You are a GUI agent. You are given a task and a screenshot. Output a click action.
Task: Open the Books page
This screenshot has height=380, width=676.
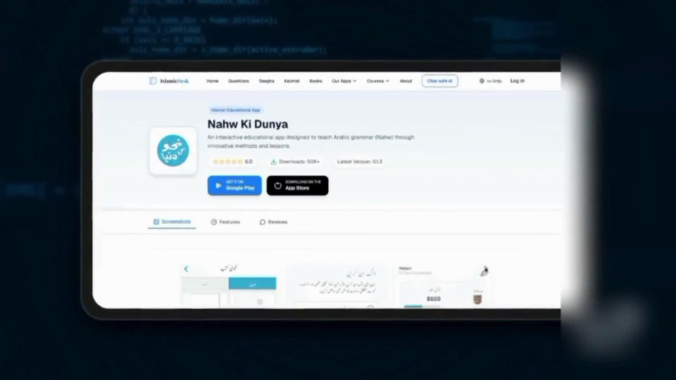click(316, 81)
